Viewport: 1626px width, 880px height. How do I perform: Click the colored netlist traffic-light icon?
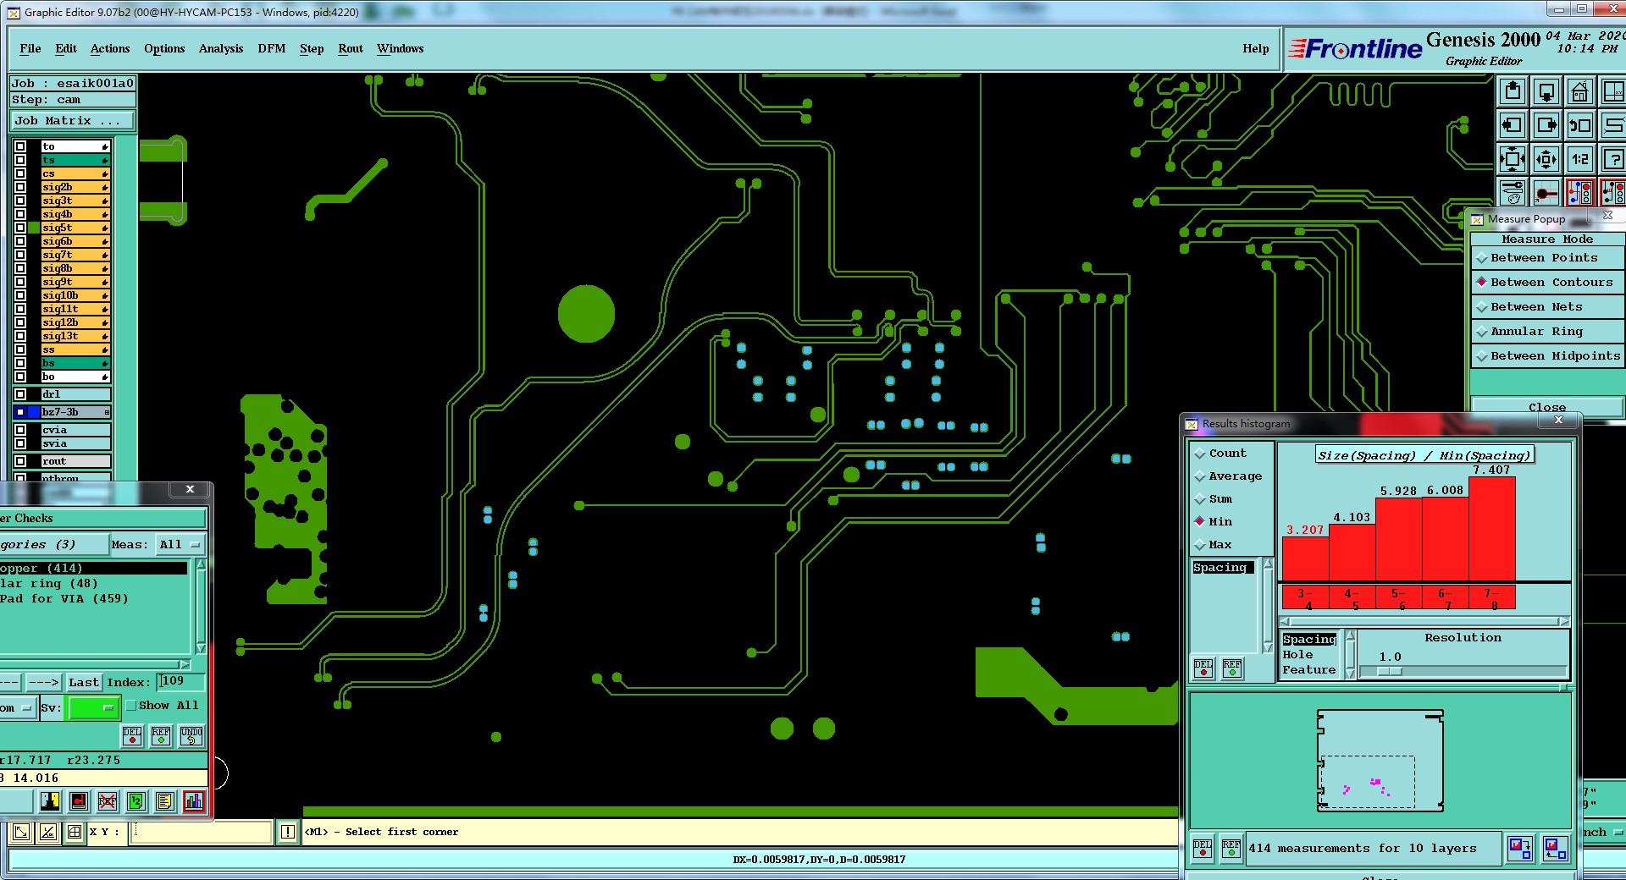click(1580, 193)
